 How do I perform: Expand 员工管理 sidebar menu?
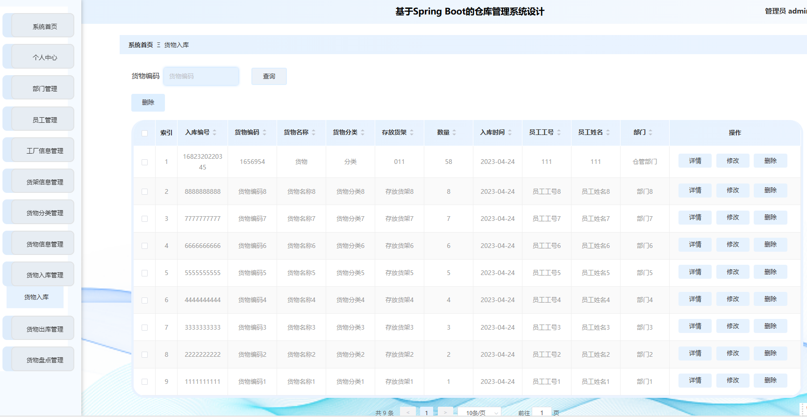(x=43, y=120)
